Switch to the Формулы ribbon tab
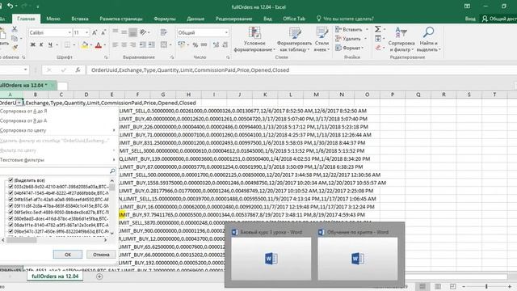Image resolution: width=517 pixels, height=291 pixels. [165, 19]
